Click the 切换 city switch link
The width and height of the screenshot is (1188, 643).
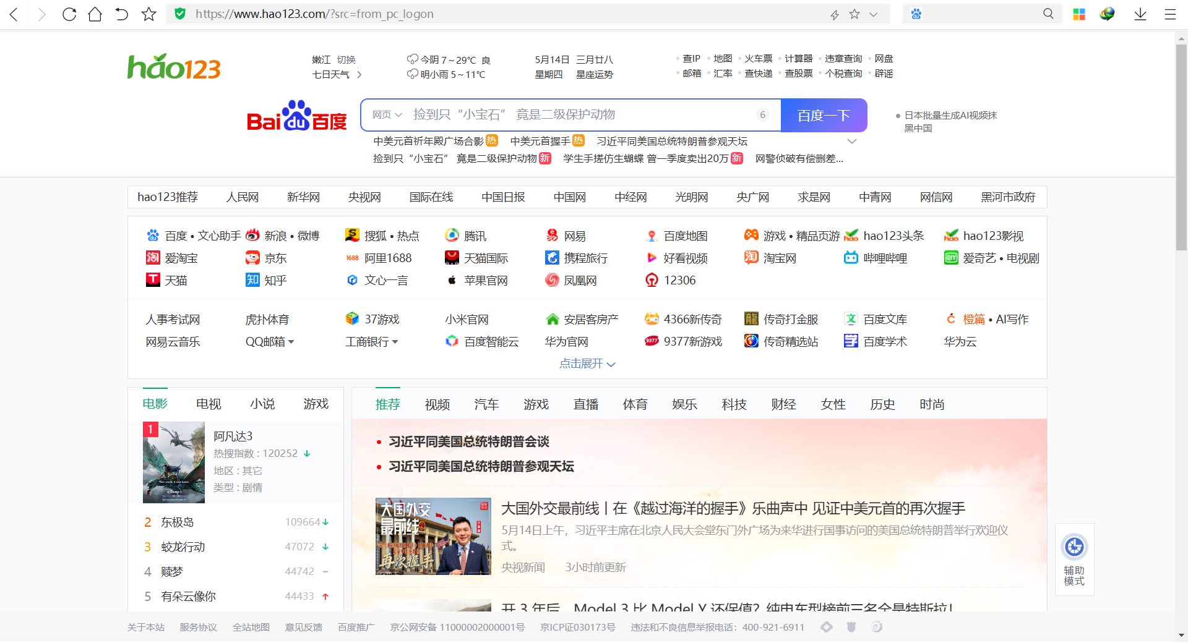coord(346,60)
